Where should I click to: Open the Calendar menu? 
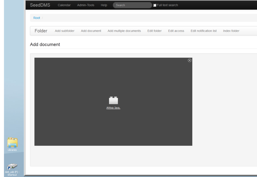(x=64, y=5)
